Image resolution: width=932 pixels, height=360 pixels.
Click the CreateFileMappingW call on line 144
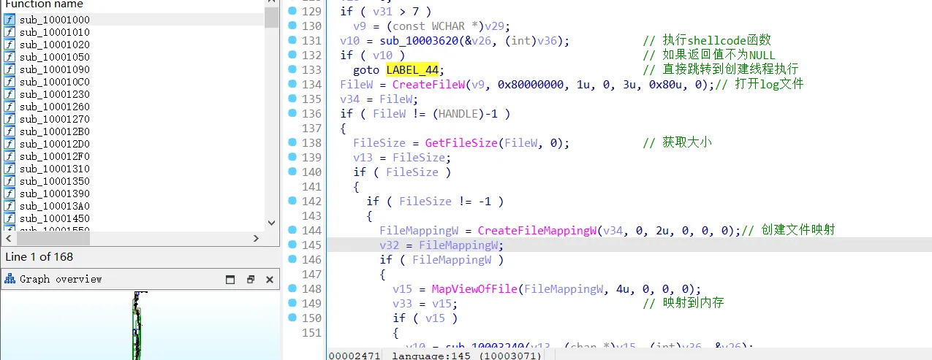[x=537, y=230]
